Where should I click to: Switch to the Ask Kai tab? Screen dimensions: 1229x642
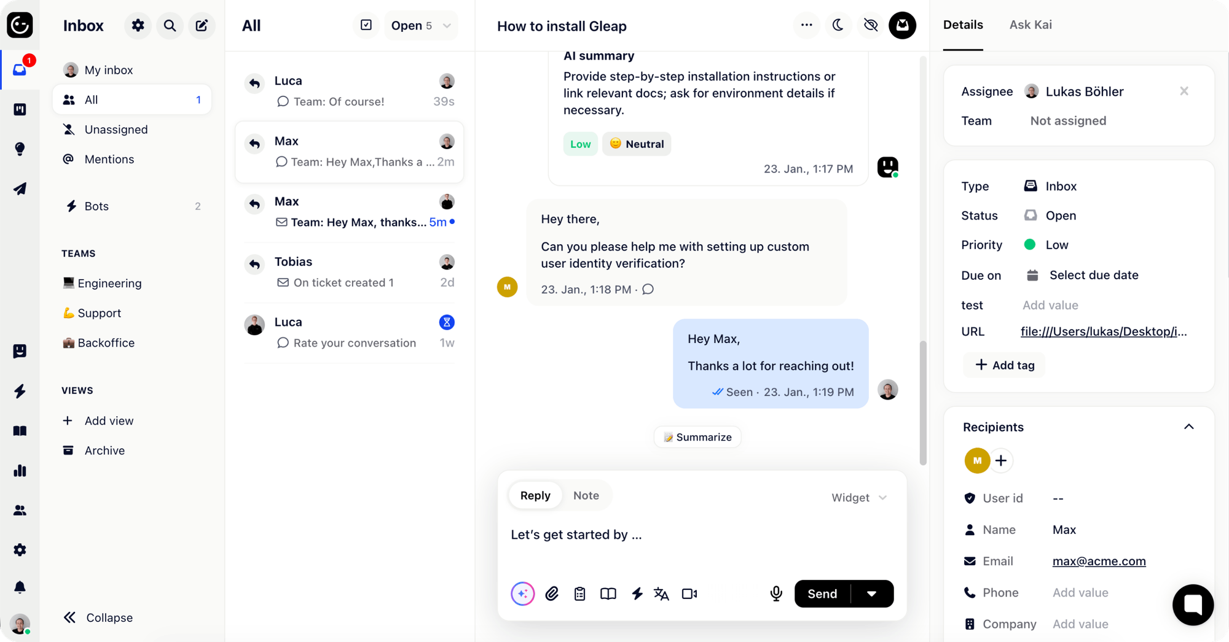(1031, 25)
